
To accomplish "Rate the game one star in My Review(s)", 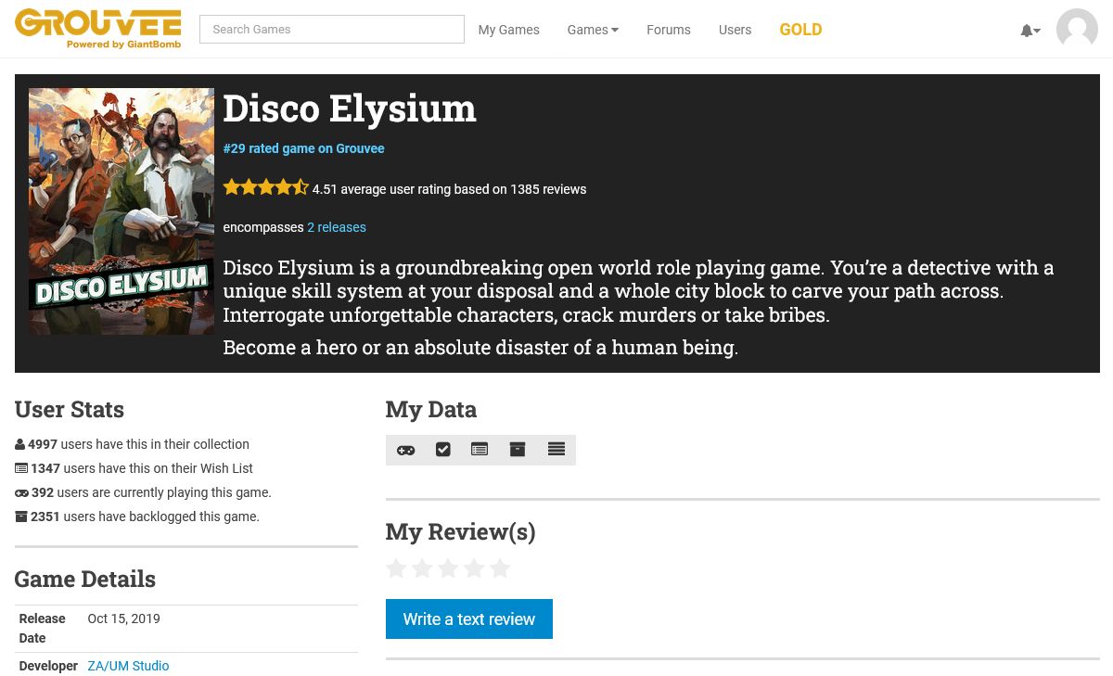I will click(396, 568).
